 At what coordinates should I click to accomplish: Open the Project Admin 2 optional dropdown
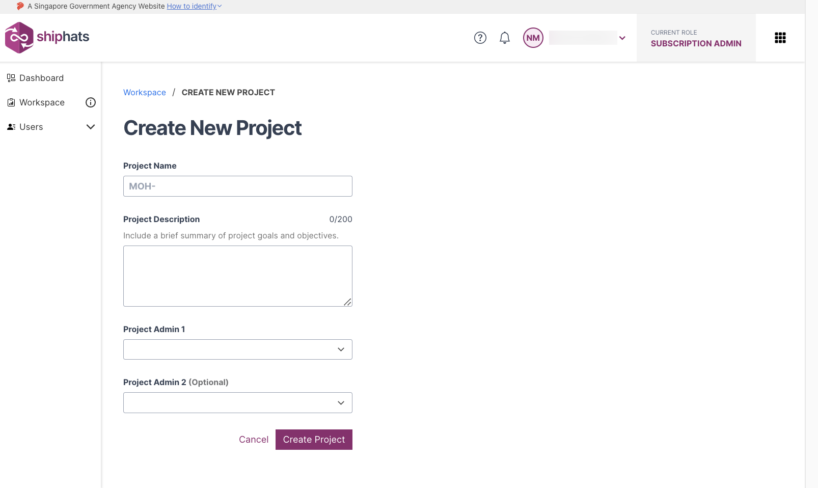[x=238, y=402]
